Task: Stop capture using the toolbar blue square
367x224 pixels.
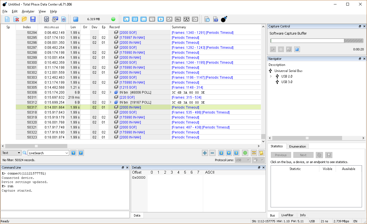Action: point(76,19)
